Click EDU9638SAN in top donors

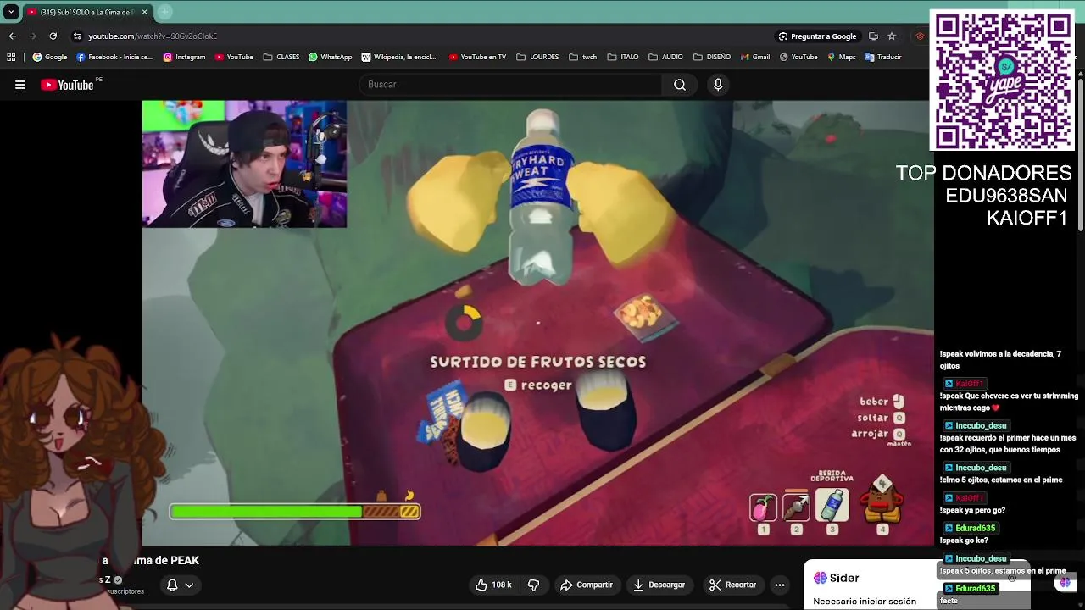pos(1006,196)
